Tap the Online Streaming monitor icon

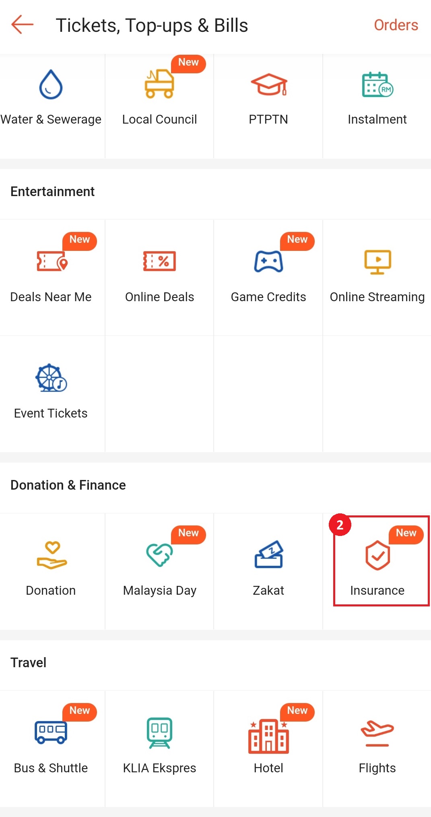(377, 262)
